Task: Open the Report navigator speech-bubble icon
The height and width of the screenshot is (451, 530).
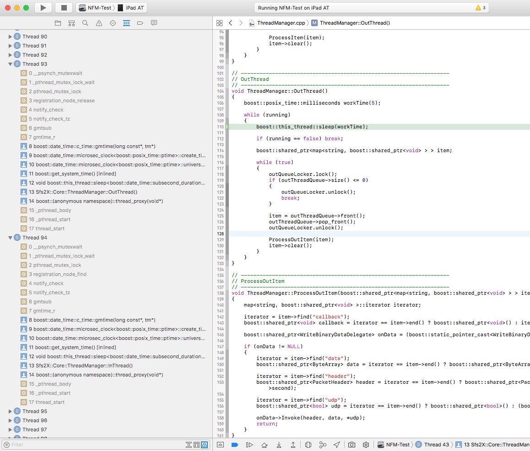Action: coord(154,23)
